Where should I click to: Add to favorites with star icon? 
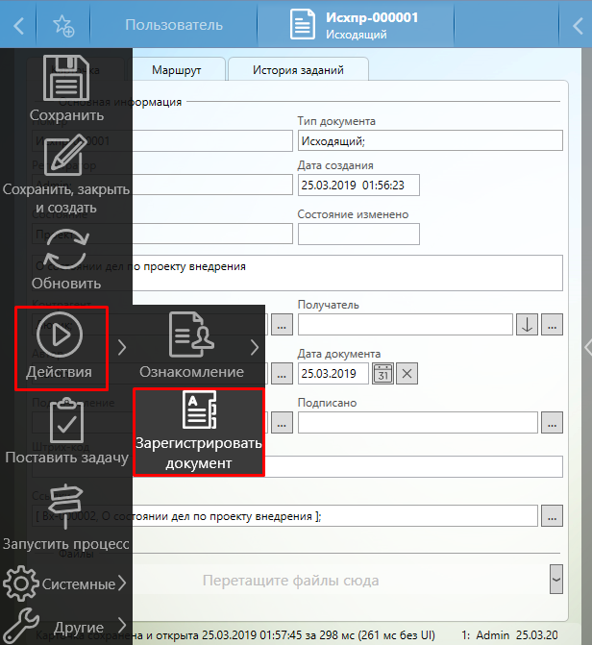[64, 26]
